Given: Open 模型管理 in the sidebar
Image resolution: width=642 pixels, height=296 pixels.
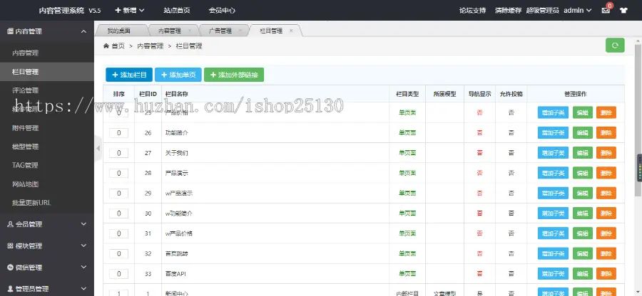Looking at the screenshot, I should [26, 147].
